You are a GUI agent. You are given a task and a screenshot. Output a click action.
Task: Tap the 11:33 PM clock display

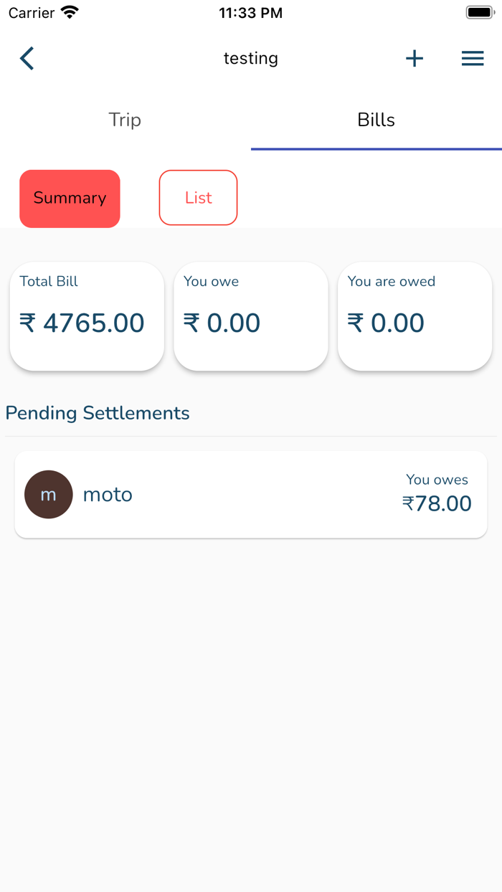[250, 12]
